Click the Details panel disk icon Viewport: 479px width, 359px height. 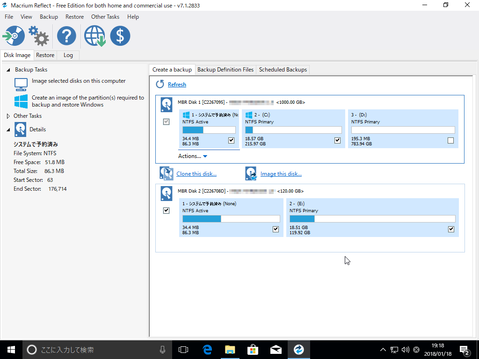tap(20, 129)
